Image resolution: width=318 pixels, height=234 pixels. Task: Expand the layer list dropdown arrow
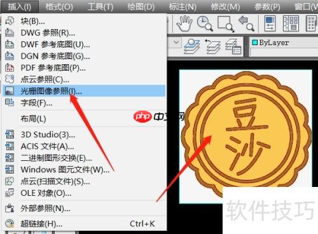pyautogui.click(x=176, y=43)
